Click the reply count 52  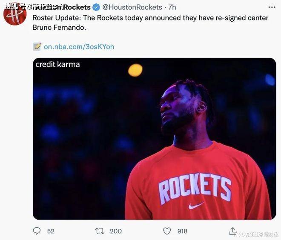pos(51,231)
